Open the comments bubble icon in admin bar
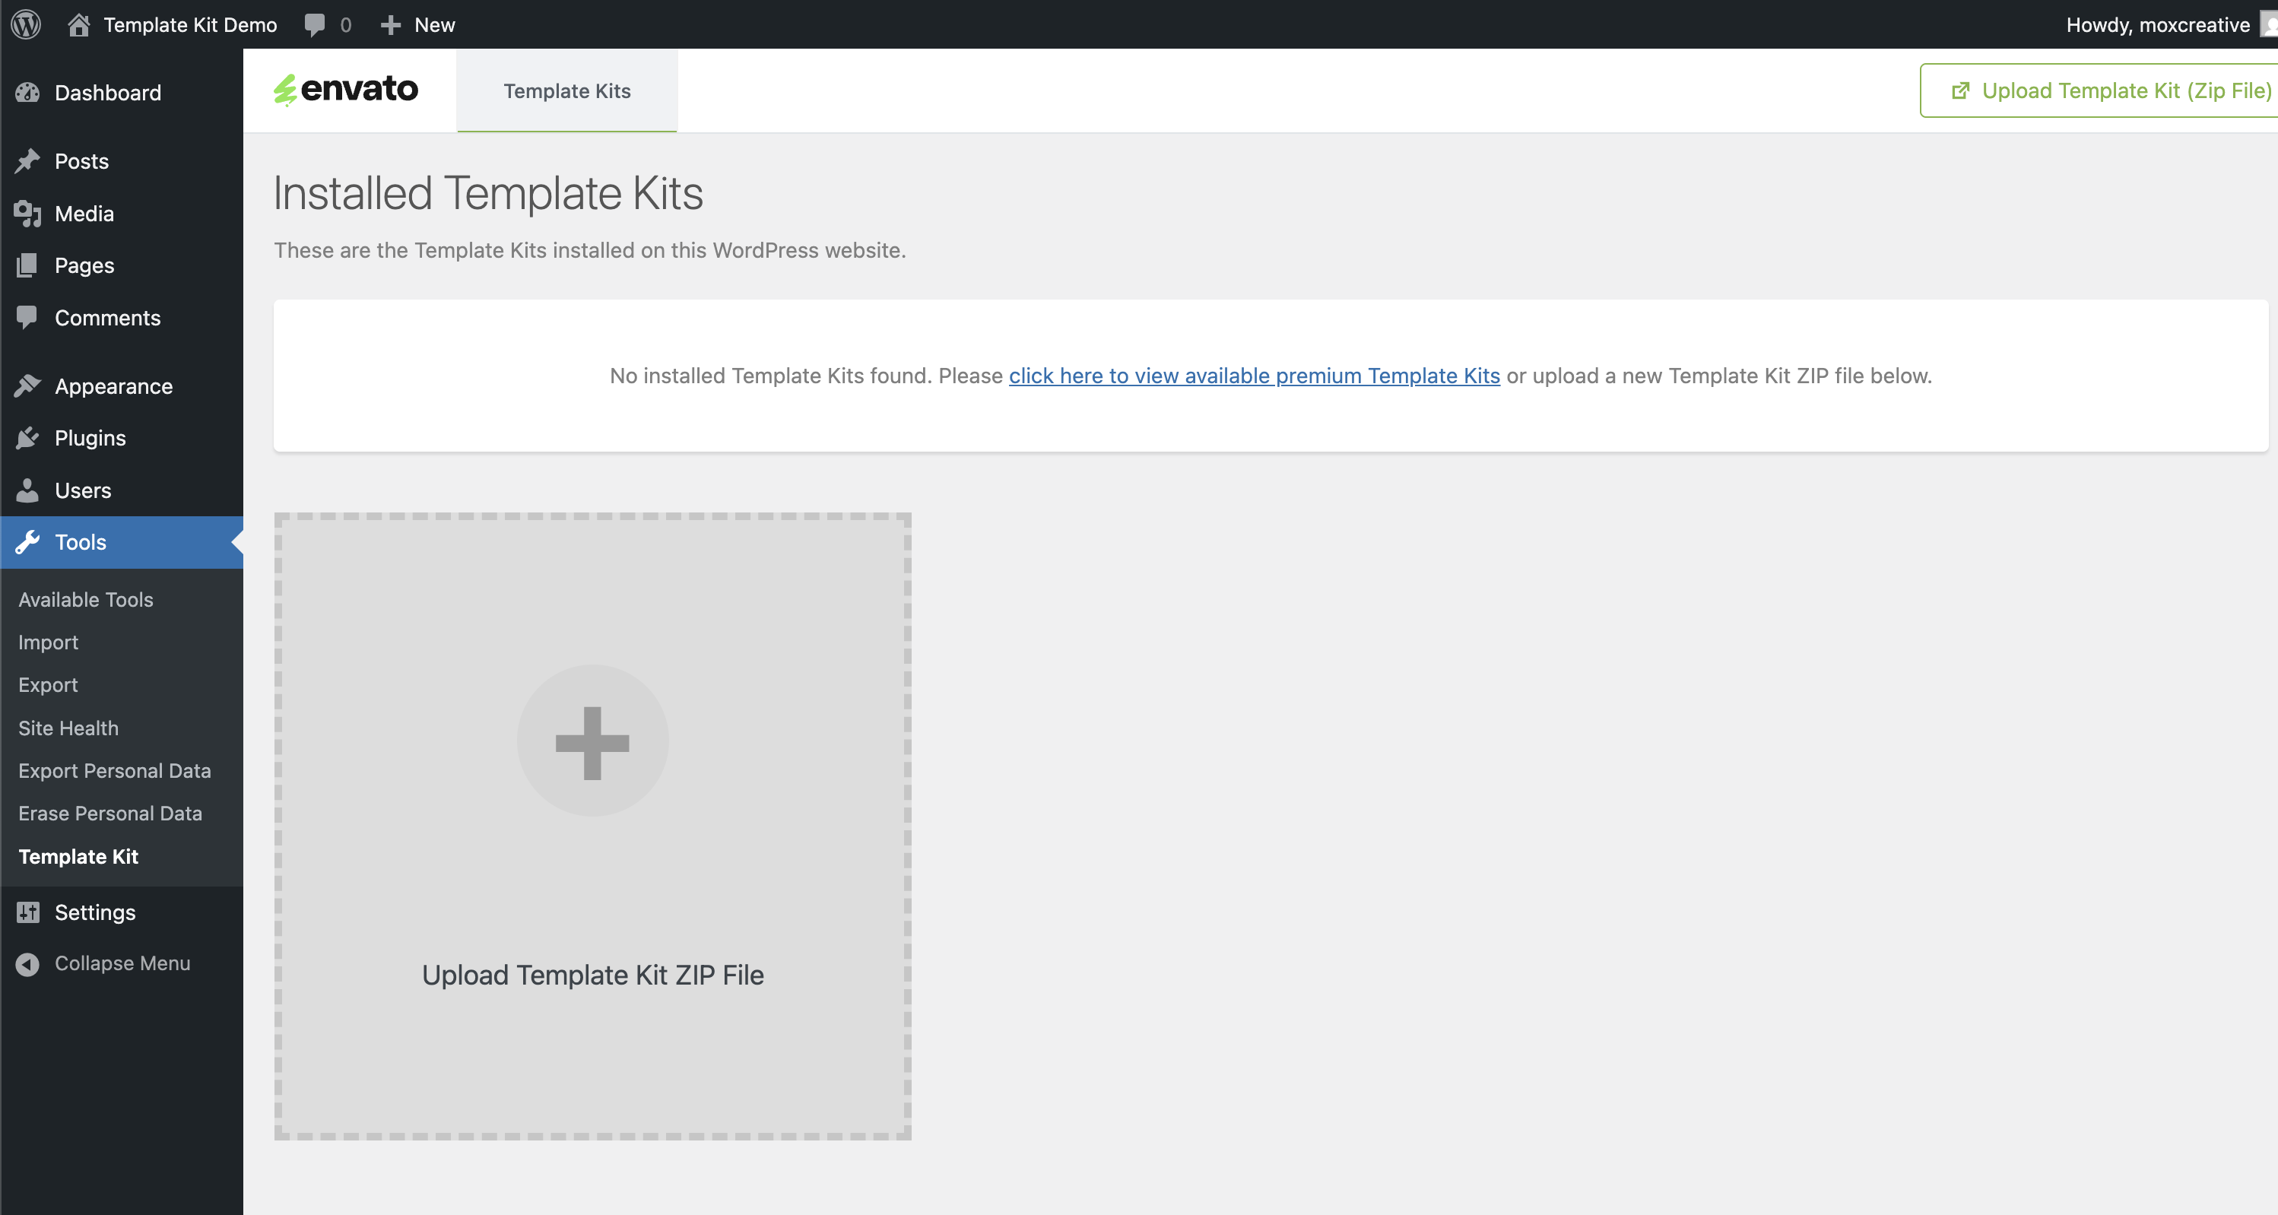Screen dimensions: 2278x1215 [314, 25]
